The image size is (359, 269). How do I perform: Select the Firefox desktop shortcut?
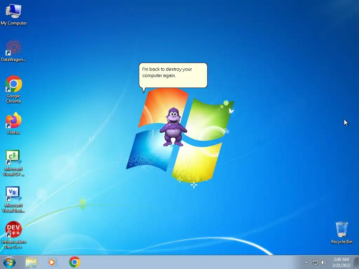click(x=14, y=123)
